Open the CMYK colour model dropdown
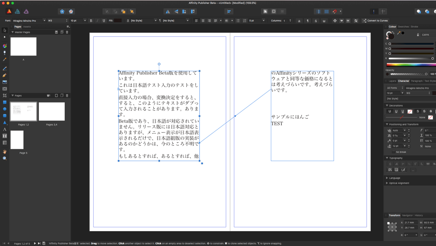The height and width of the screenshot is (246, 436). [428, 35]
